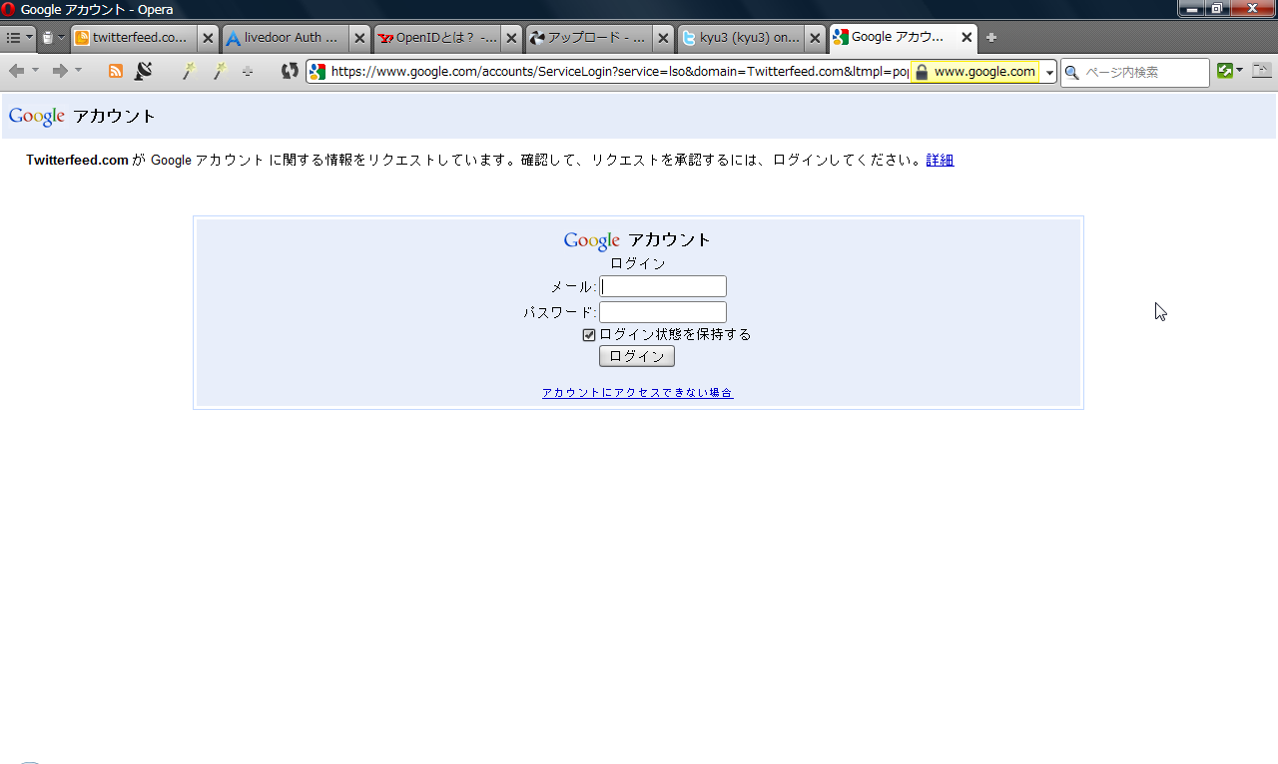Click the Google favicon in the address bar
This screenshot has height=764, width=1278.
point(318,72)
